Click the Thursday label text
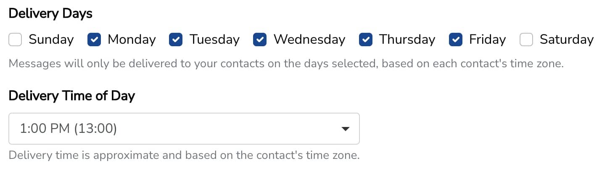 point(407,40)
